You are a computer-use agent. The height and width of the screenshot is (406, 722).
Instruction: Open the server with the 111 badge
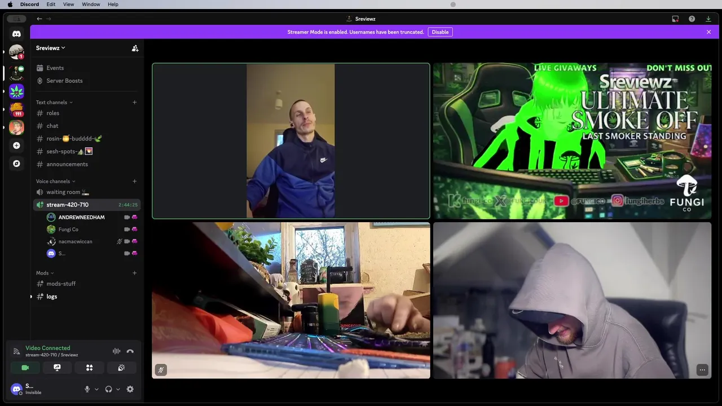point(16,109)
